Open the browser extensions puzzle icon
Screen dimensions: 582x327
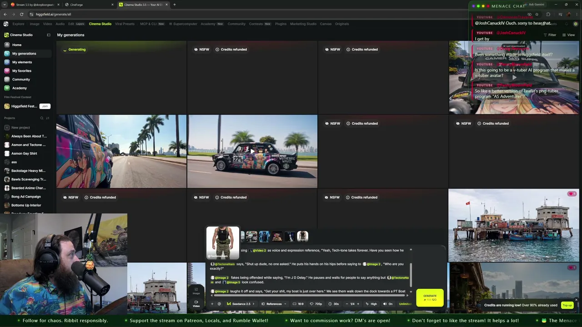point(548,14)
